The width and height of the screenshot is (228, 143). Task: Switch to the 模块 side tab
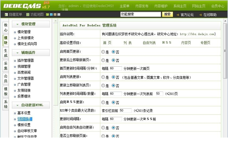[6, 40]
